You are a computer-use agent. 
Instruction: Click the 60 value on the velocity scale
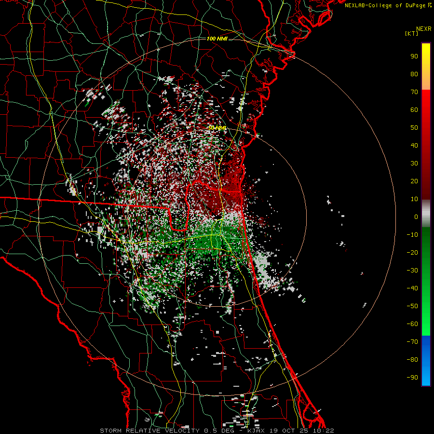(414, 110)
